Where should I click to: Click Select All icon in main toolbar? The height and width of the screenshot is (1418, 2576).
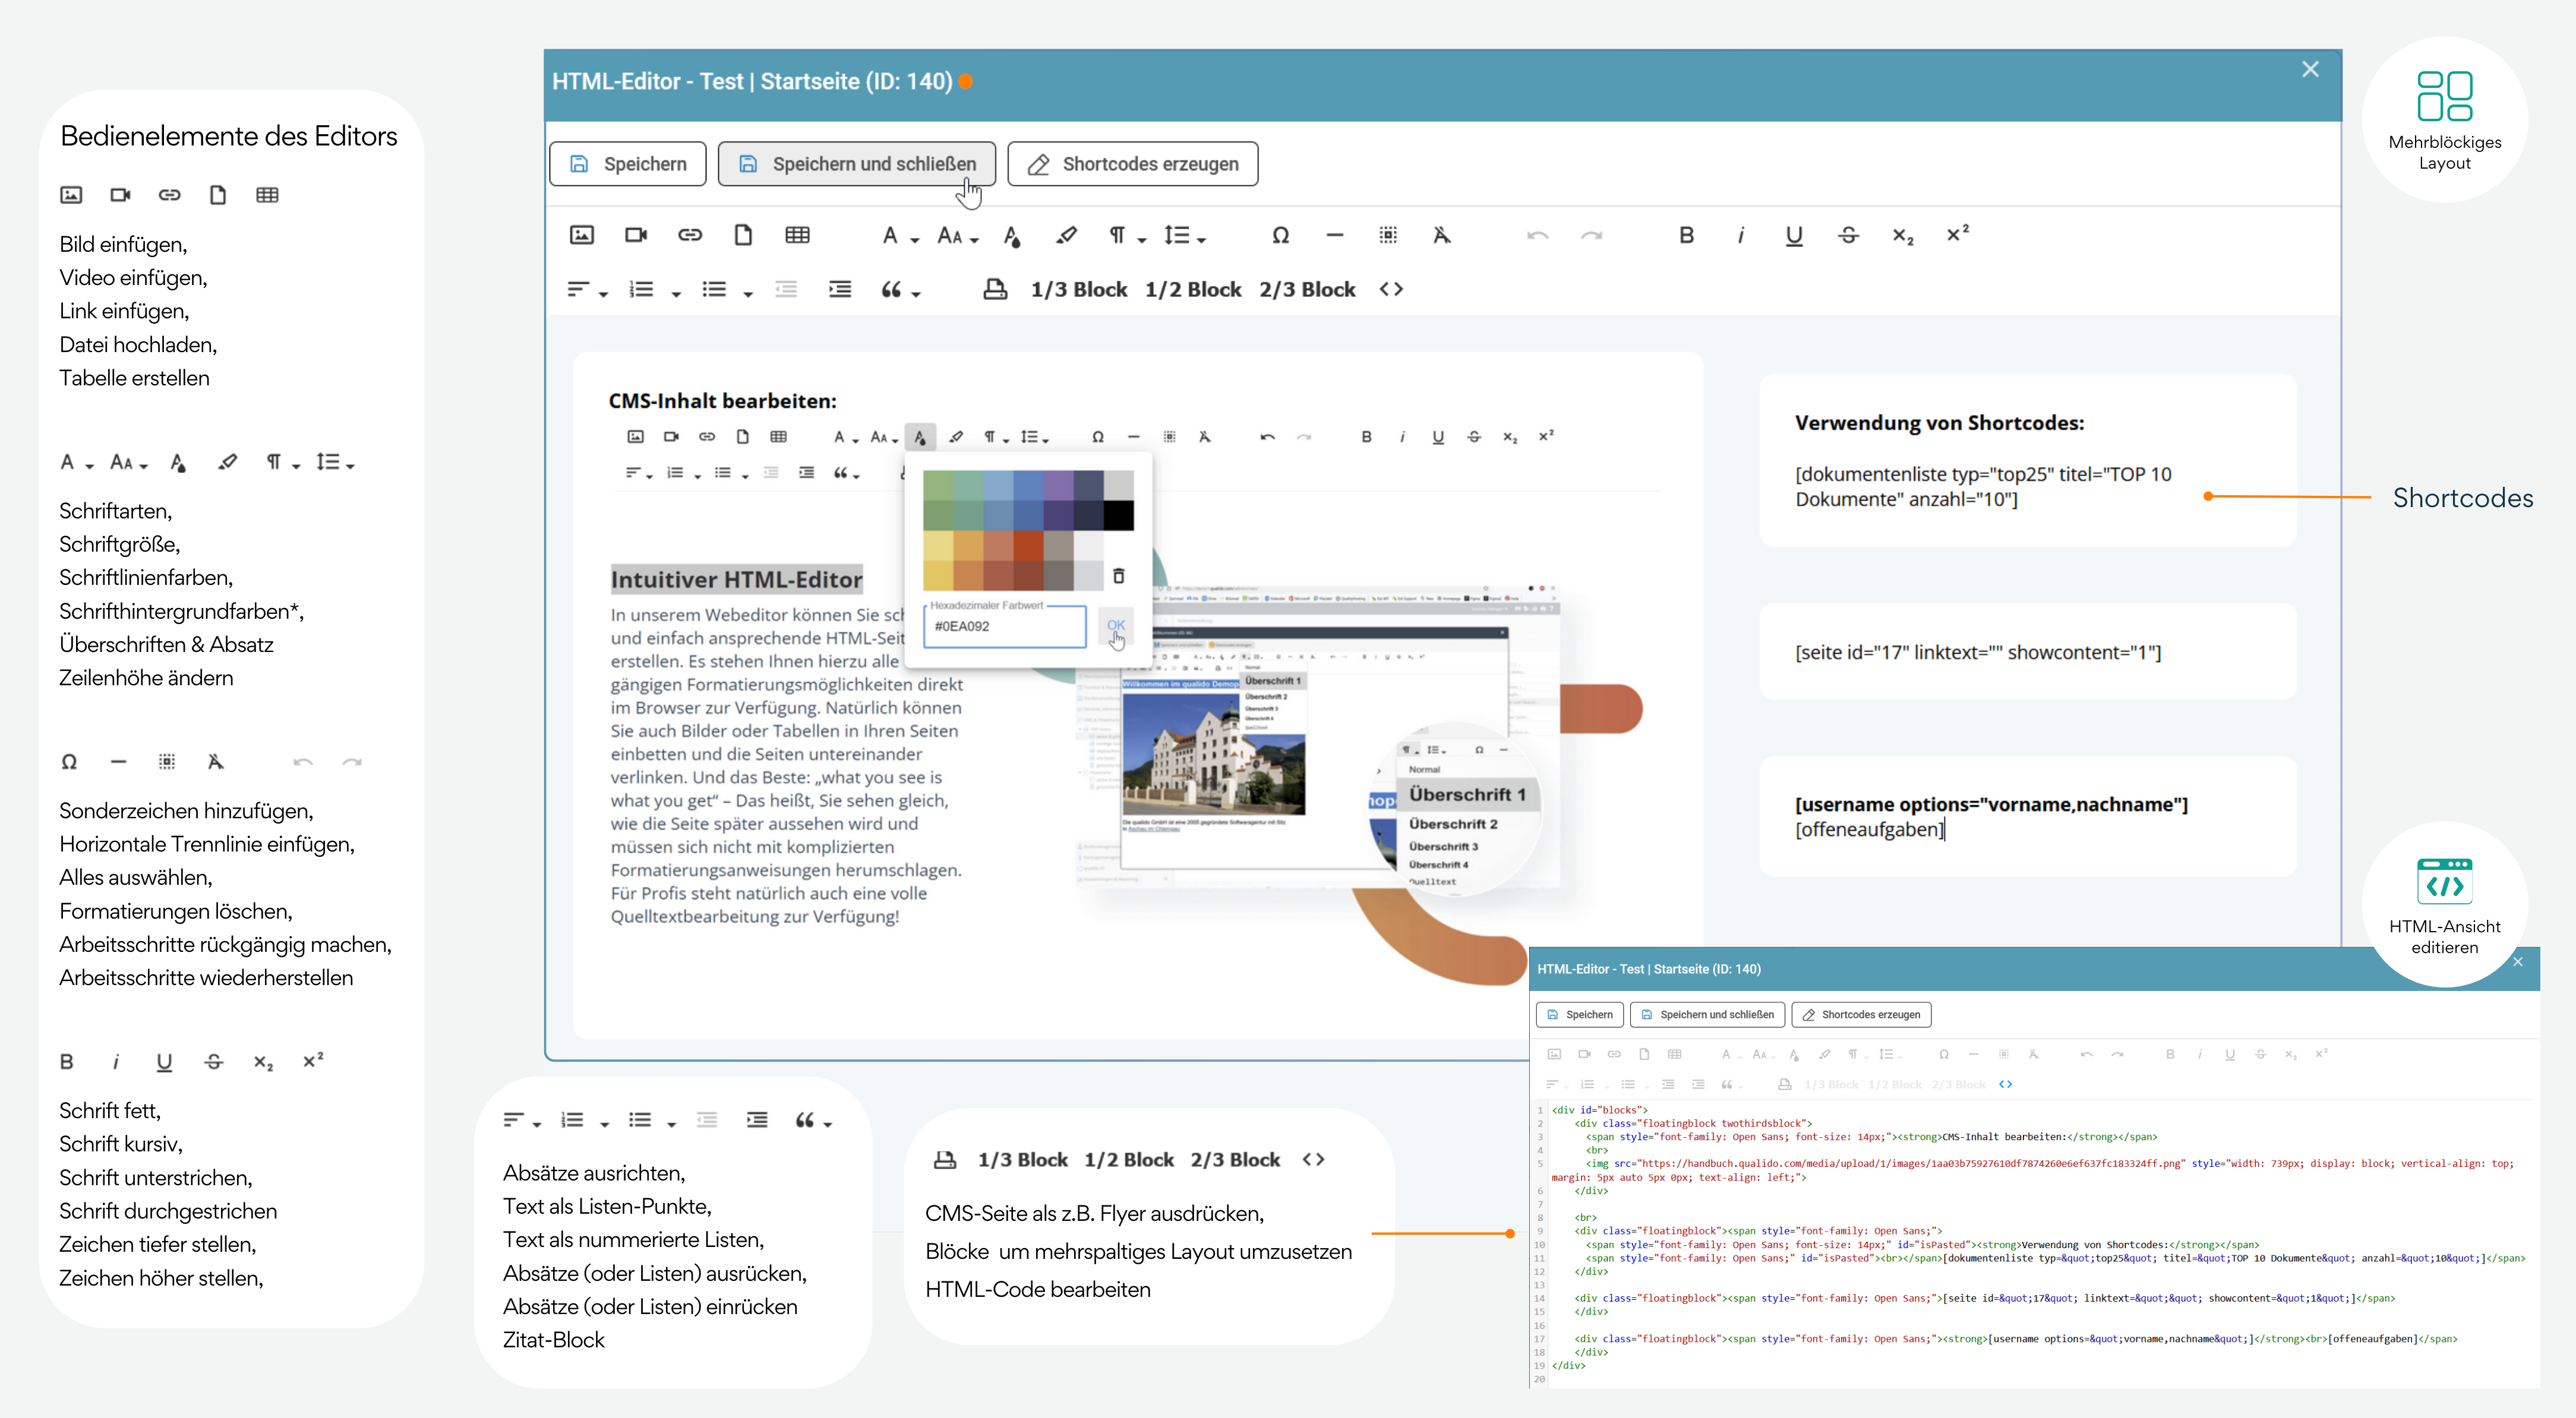click(x=1388, y=235)
